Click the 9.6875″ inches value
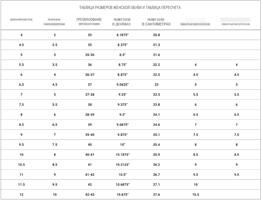Screen dimensions: 262x200 point(122,125)
